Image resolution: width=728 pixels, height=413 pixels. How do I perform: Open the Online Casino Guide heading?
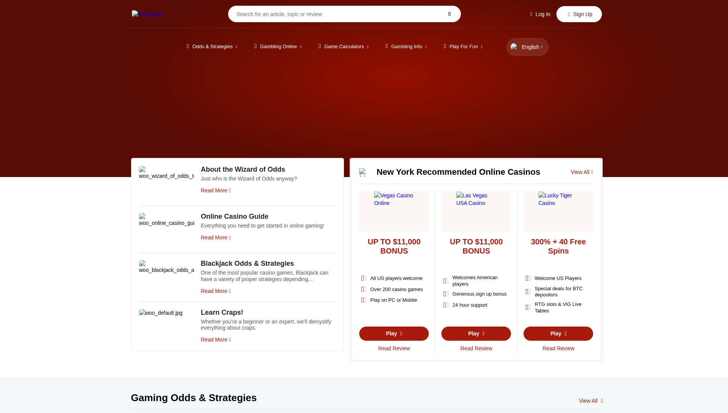(235, 216)
